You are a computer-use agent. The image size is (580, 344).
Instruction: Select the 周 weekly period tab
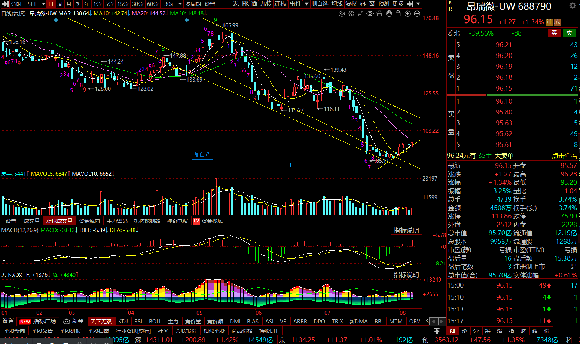click(59, 4)
